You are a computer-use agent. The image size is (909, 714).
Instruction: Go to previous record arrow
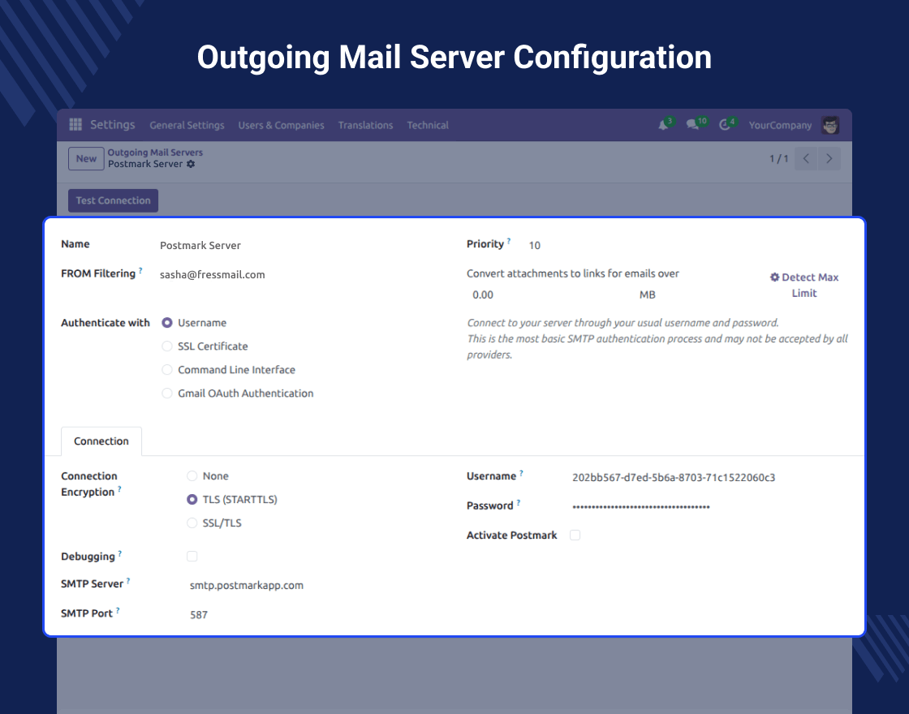point(806,159)
